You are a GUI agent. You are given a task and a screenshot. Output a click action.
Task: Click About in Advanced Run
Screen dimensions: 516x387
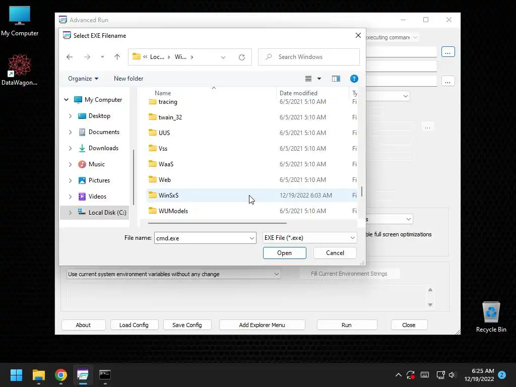[83, 325]
